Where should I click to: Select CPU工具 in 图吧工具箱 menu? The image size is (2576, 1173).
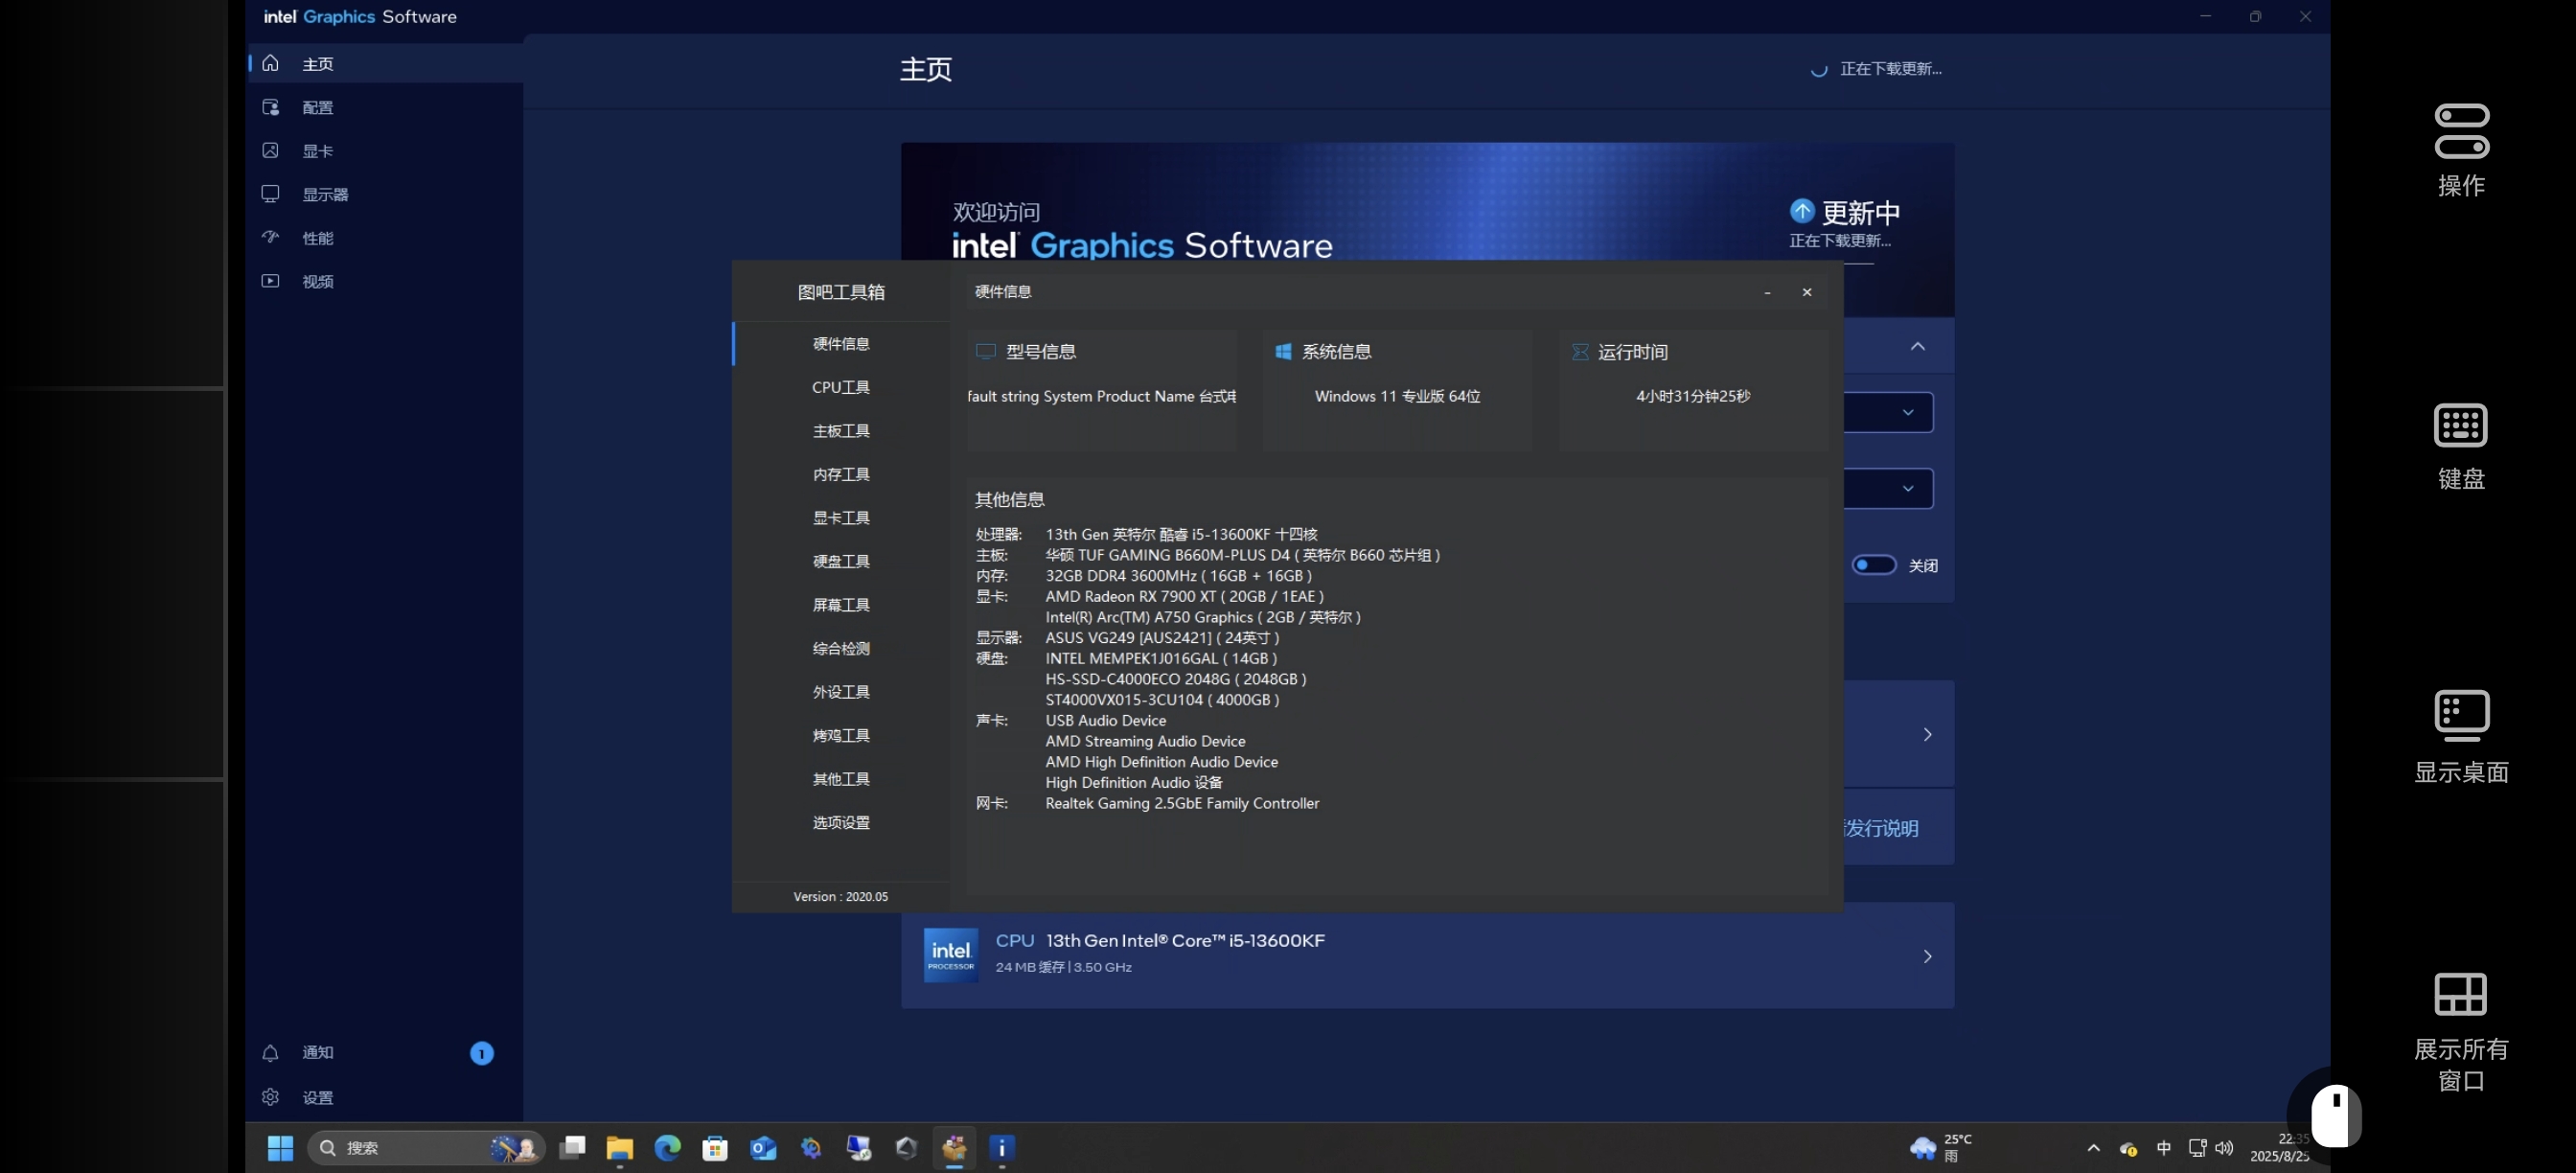(x=840, y=387)
